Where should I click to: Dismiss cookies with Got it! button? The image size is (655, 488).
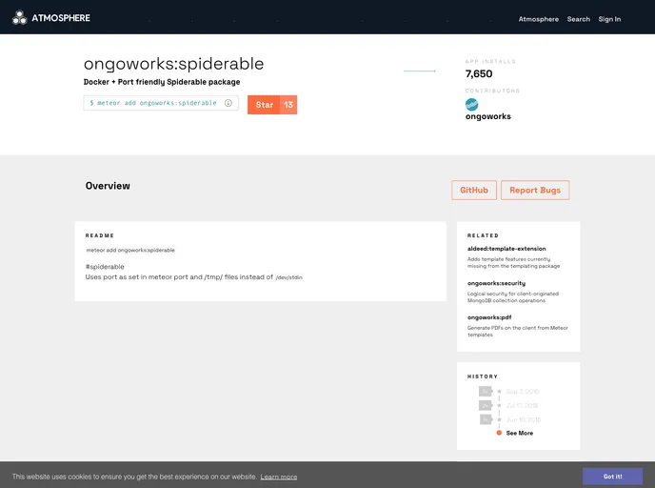(613, 477)
